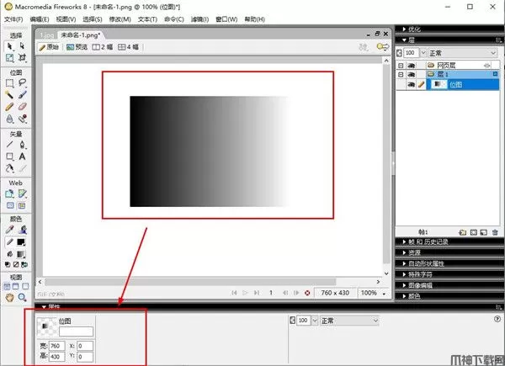Click the 2 幅 split view button
Screen dimensions: 505x366
(x=104, y=47)
